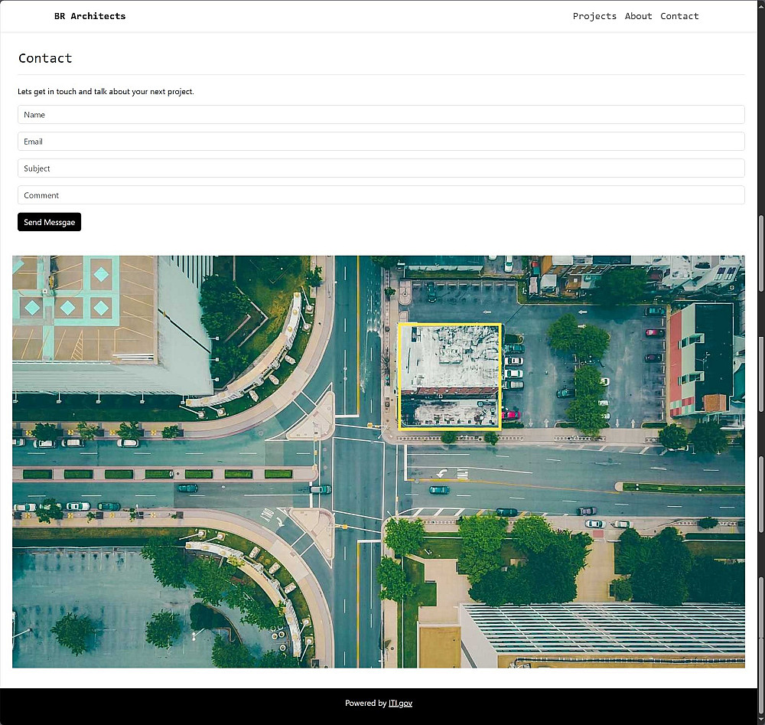The image size is (765, 725).
Task: Click the Contact section heading
Action: 45,58
